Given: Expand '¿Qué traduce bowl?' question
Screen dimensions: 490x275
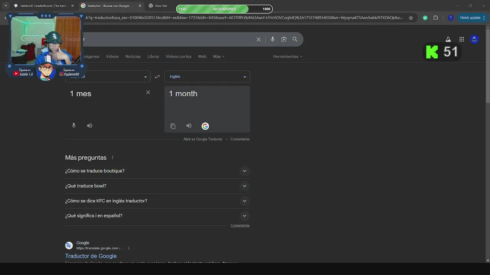Looking at the screenshot, I should [x=157, y=186].
